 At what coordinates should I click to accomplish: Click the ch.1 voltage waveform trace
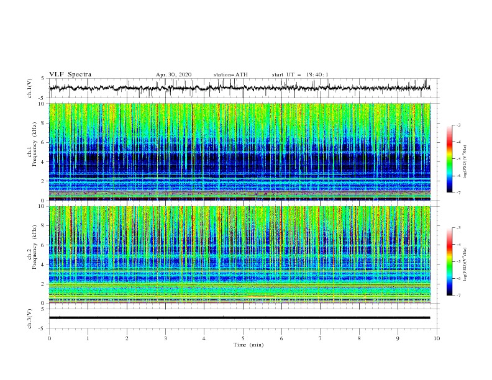239,88
